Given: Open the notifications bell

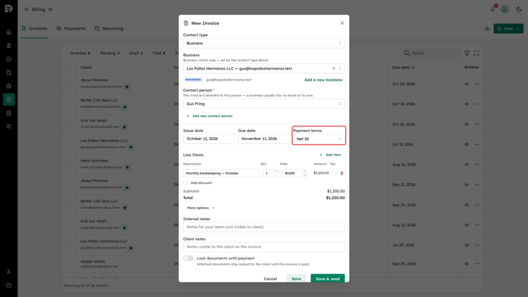Looking at the screenshot, I should point(492,9).
